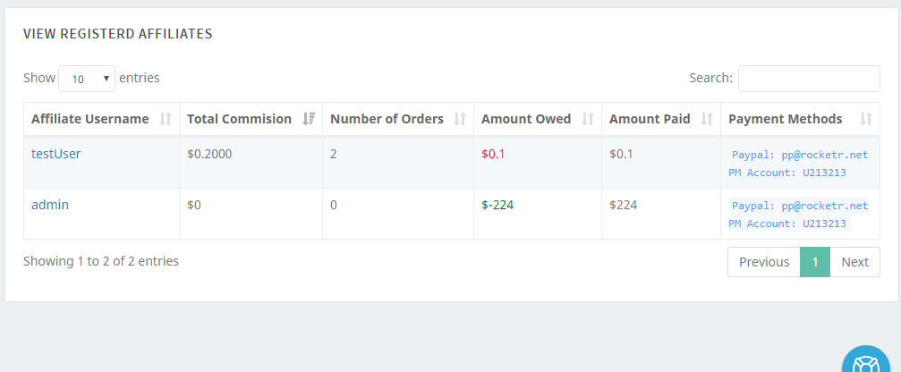The image size is (901, 372).
Task: Open the show entries dropdown
Action: [x=87, y=79]
